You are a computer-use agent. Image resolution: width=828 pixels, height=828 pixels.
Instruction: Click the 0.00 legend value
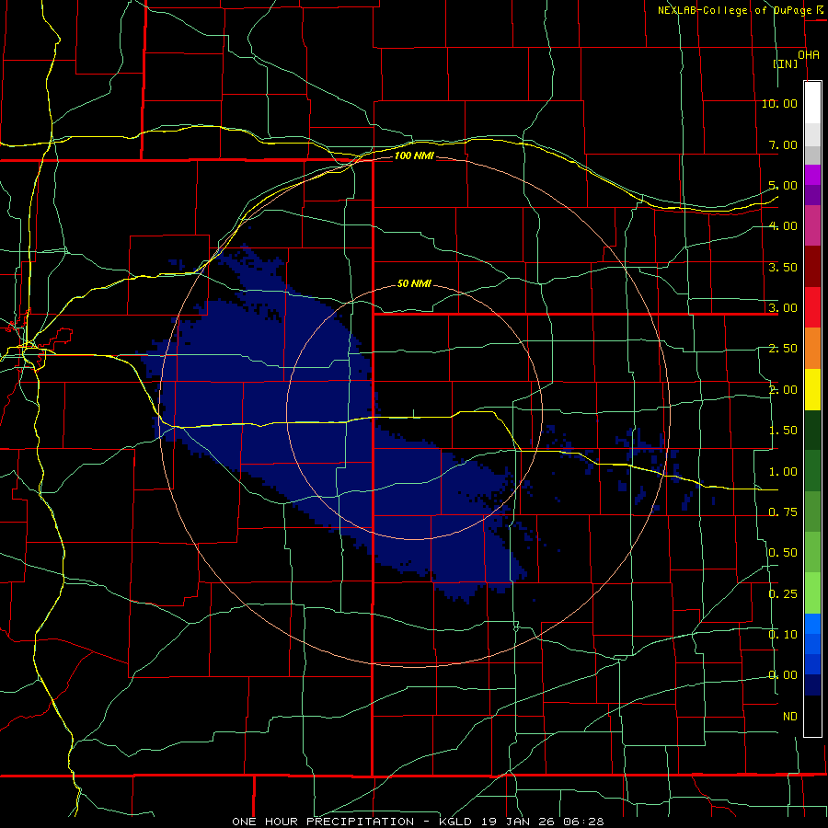tap(783, 675)
